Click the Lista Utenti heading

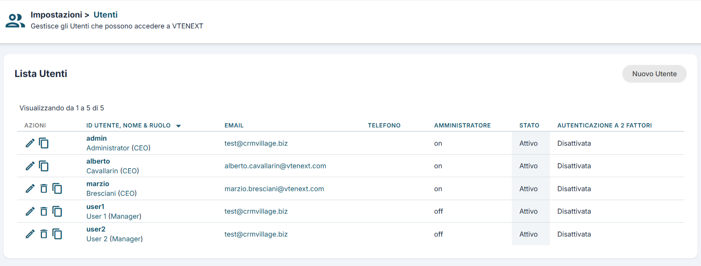(x=41, y=74)
